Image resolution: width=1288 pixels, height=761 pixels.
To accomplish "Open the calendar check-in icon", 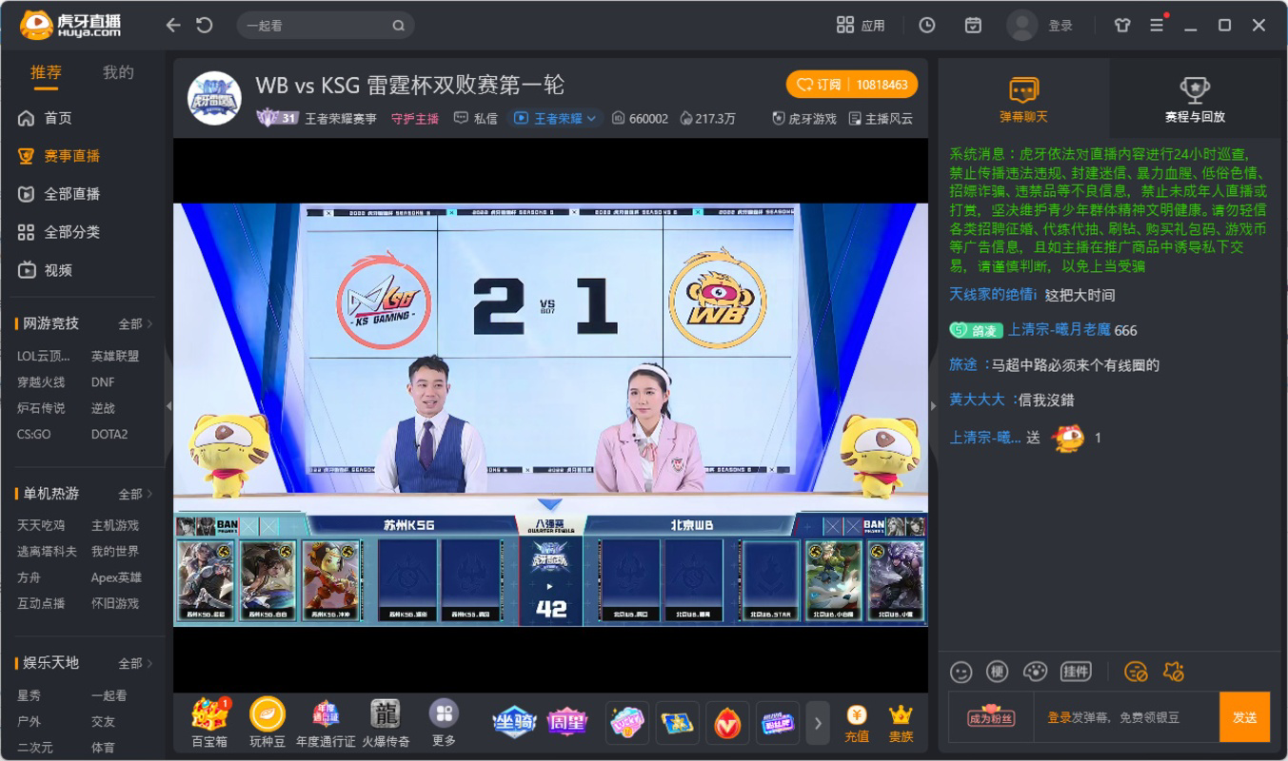I will pyautogui.click(x=973, y=26).
